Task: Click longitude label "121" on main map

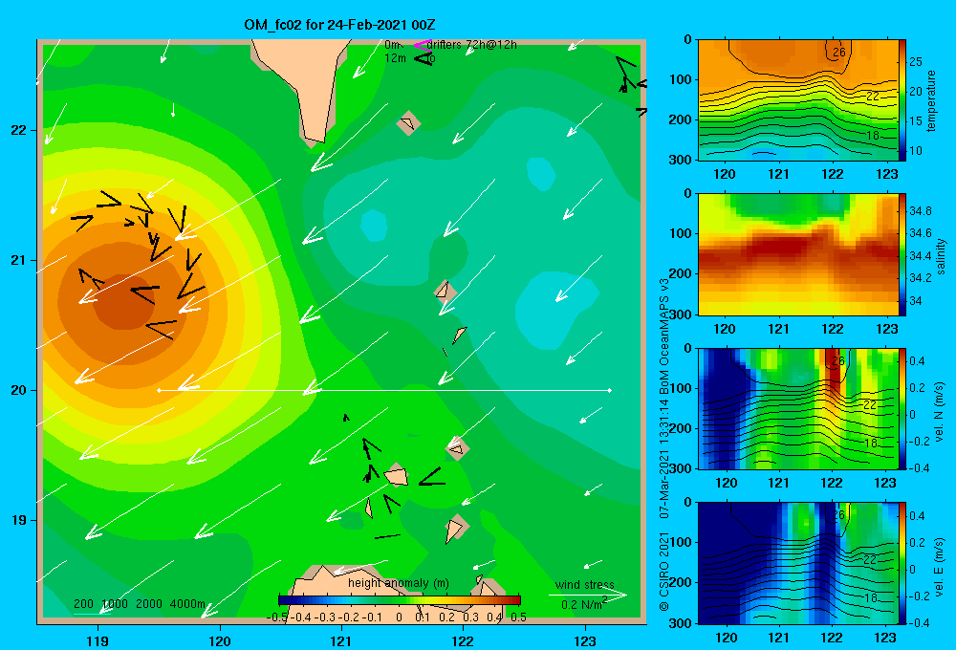Action: point(341,640)
